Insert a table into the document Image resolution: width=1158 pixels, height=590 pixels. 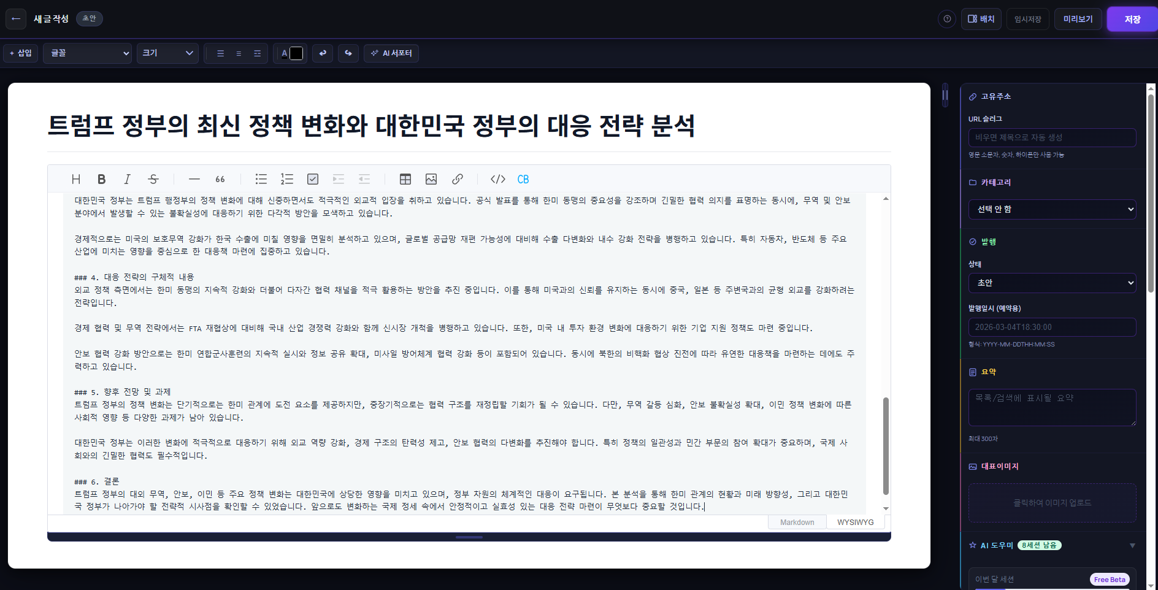(405, 179)
